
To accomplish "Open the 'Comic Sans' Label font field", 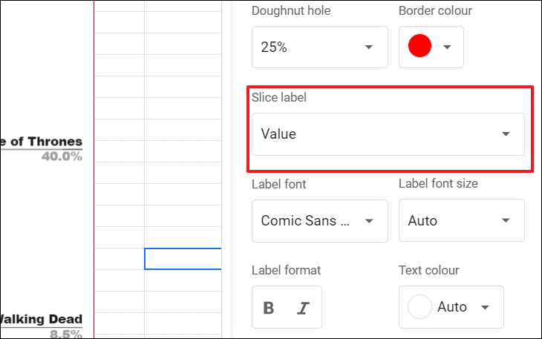I will click(307, 221).
